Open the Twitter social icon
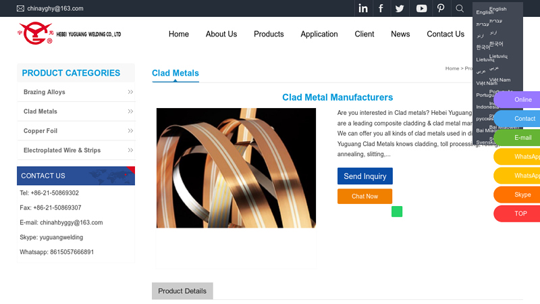The width and height of the screenshot is (540, 304). pyautogui.click(x=400, y=8)
